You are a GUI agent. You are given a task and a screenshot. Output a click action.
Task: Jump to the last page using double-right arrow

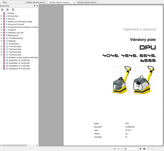click(144, 149)
